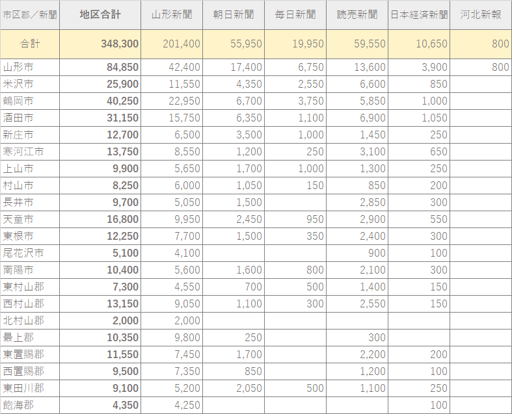Image resolution: width=512 pixels, height=414 pixels.
Task: Click the 地区合計 column header
Action: (100, 15)
